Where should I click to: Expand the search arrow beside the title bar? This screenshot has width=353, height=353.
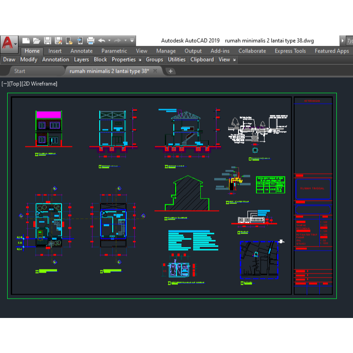(x=342, y=41)
